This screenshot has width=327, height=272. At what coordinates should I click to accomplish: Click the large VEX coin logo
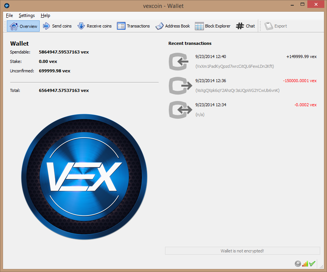click(x=84, y=177)
